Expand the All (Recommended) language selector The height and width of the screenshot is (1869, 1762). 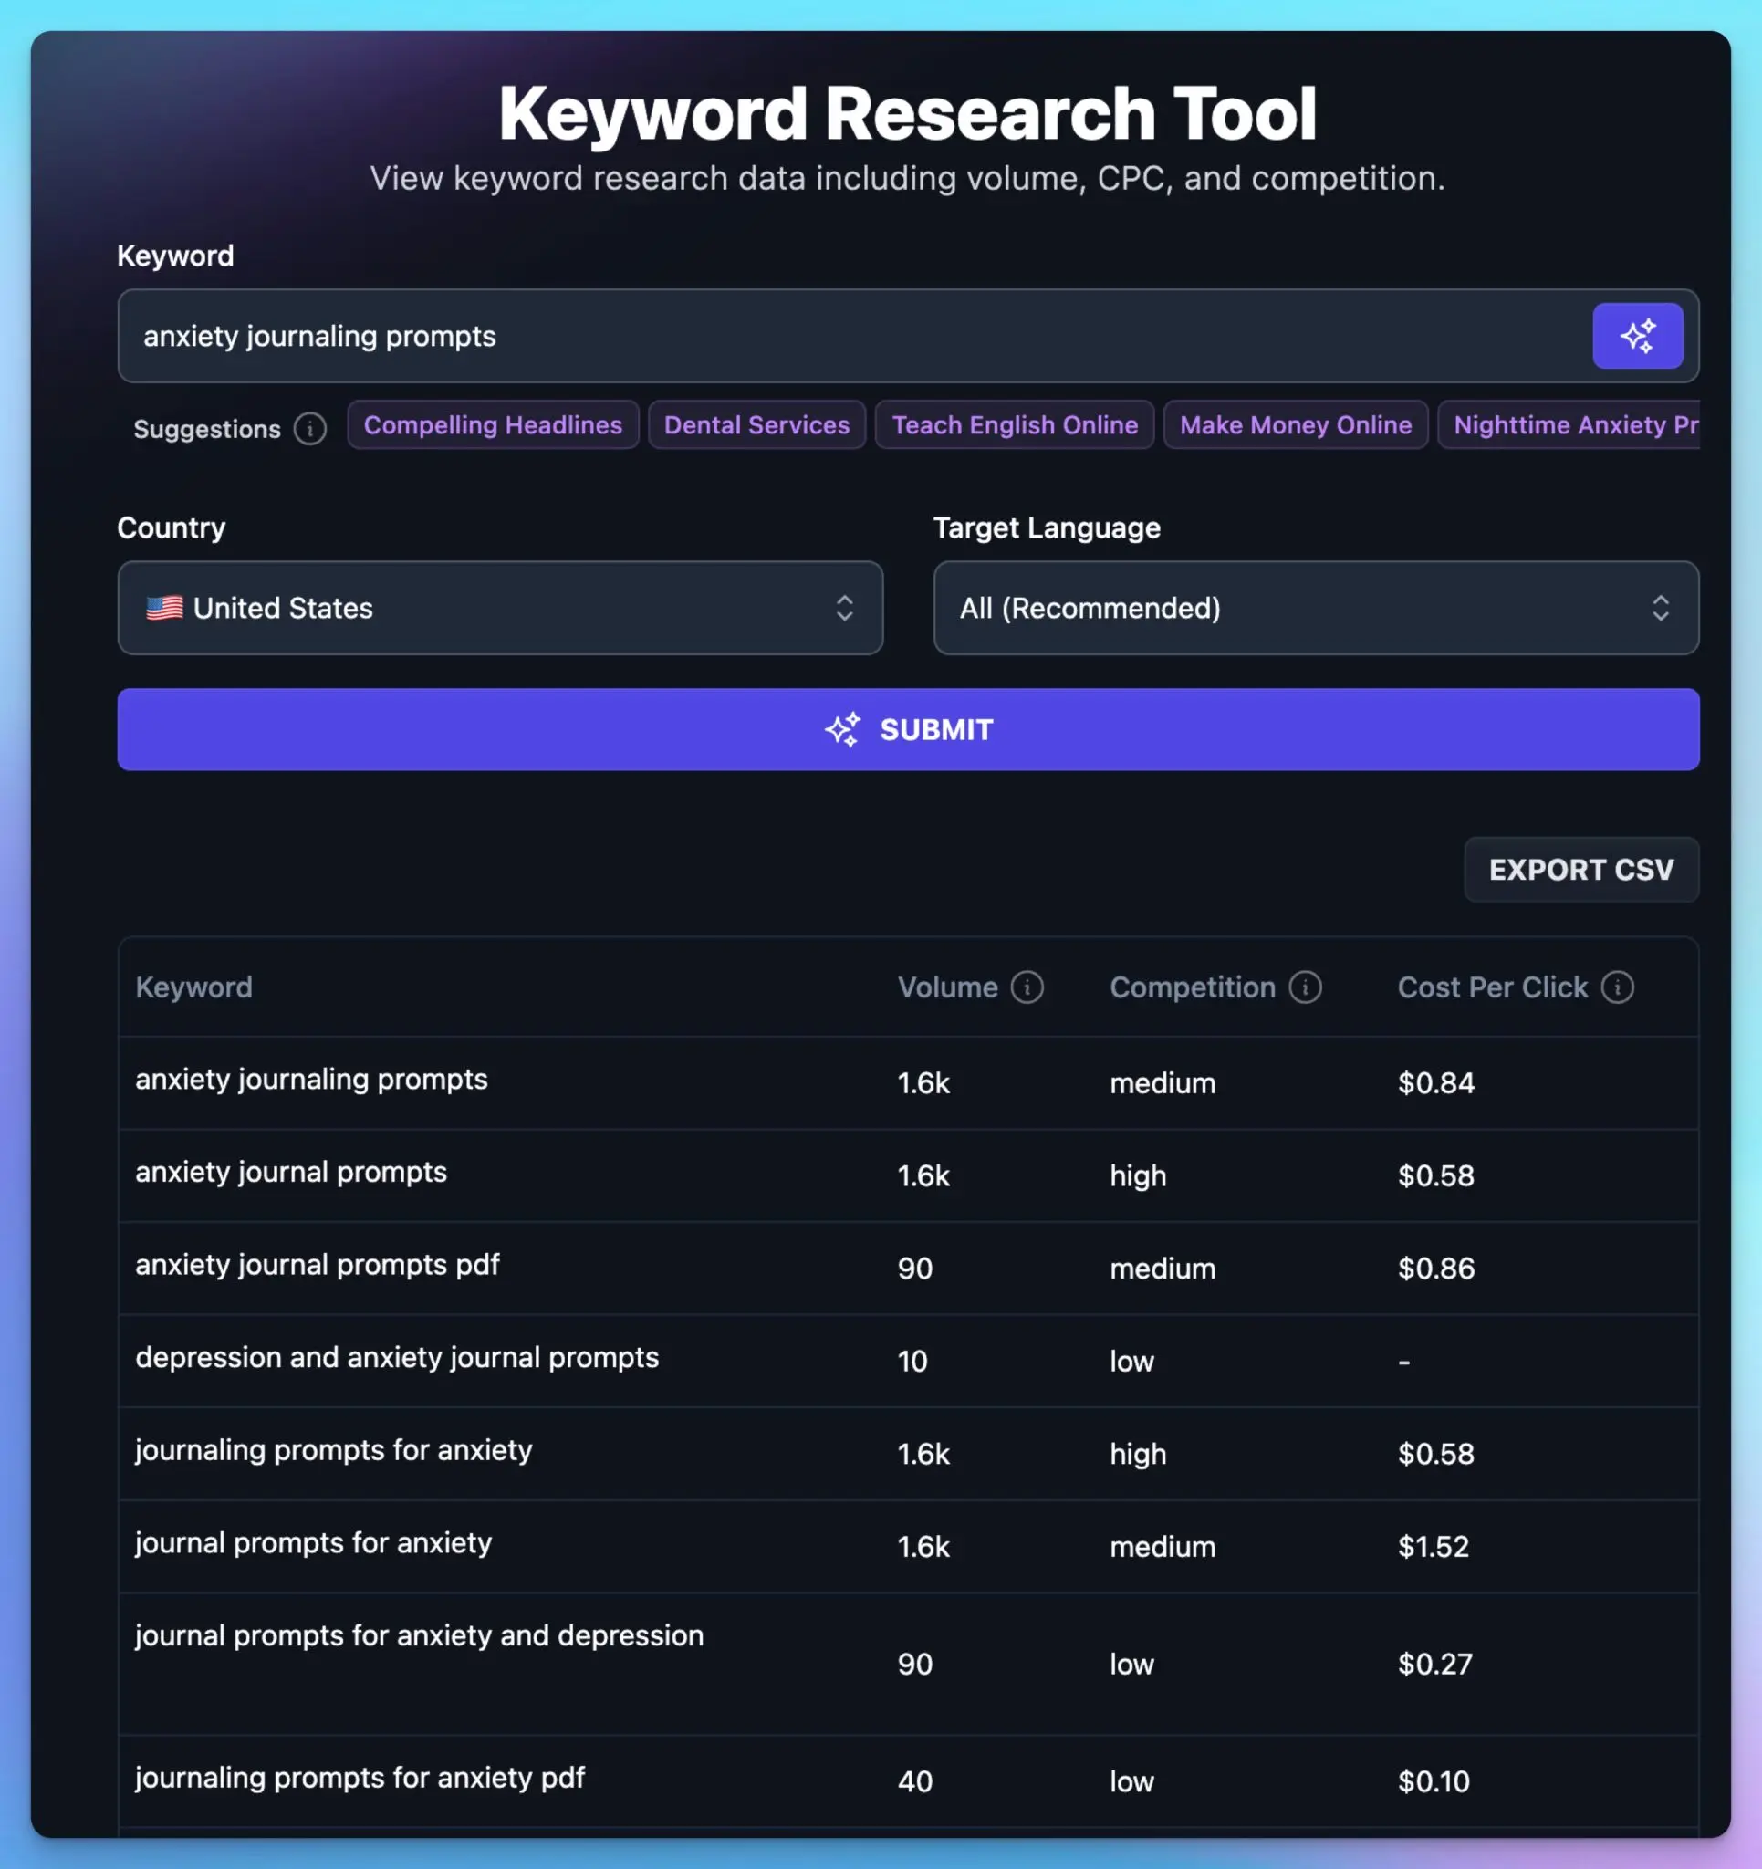click(1316, 607)
